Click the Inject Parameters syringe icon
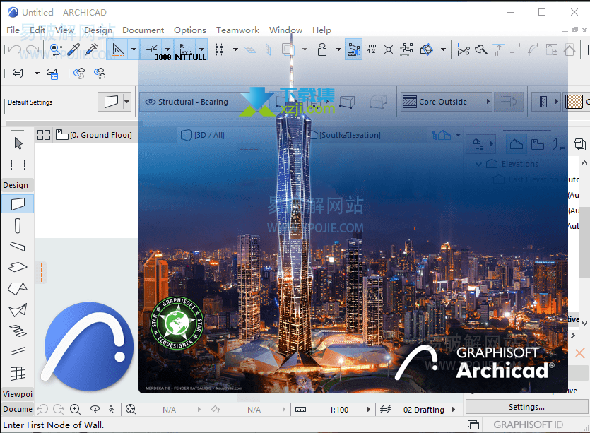The width and height of the screenshot is (590, 433). click(x=91, y=49)
